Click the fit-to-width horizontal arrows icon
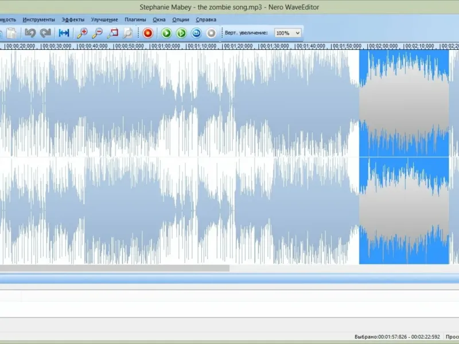 click(x=64, y=33)
